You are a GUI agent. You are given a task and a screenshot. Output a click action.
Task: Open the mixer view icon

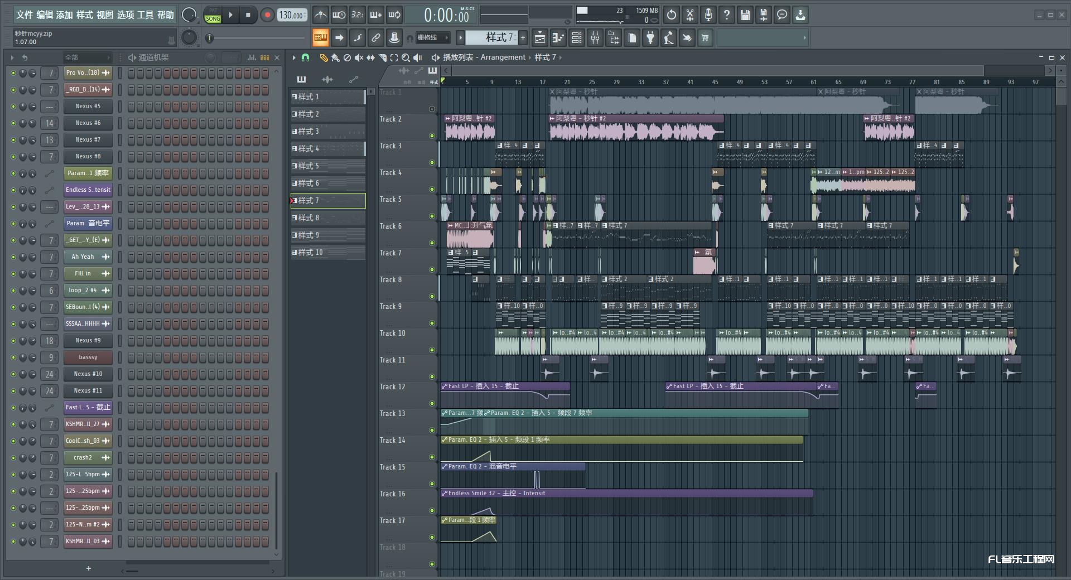click(595, 38)
